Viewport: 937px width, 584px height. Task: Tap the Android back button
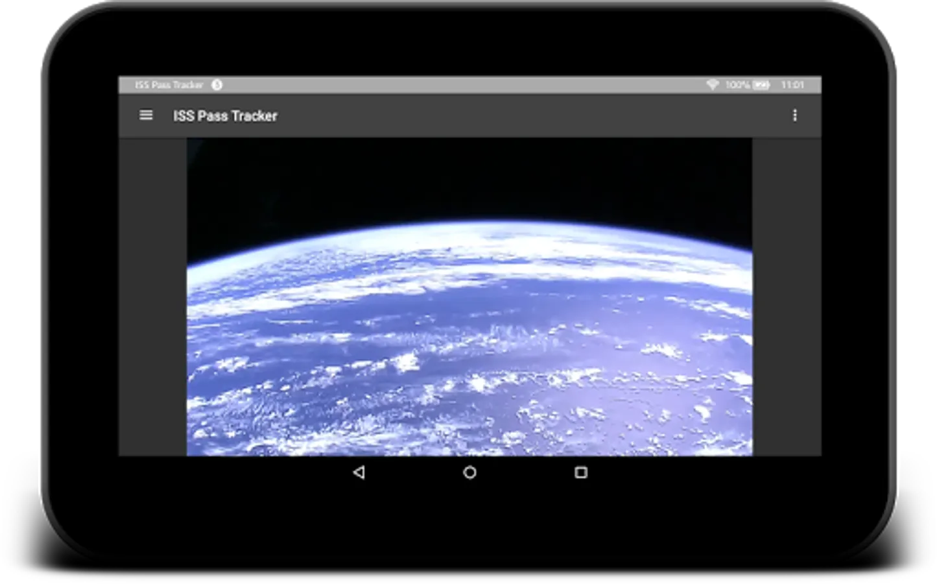pos(359,472)
